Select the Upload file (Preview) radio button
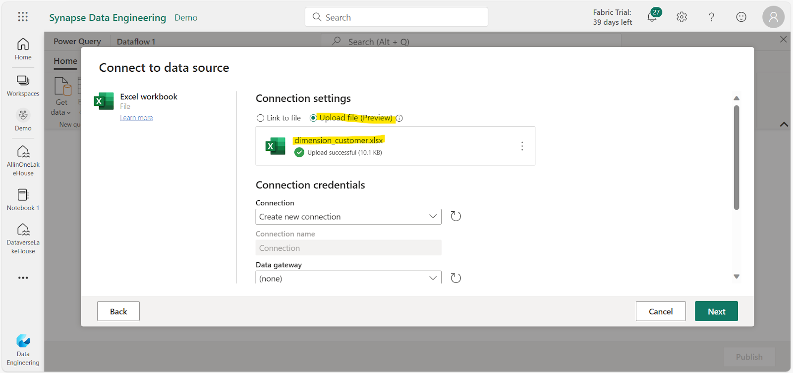Viewport: 793px width, 373px height. pos(313,118)
